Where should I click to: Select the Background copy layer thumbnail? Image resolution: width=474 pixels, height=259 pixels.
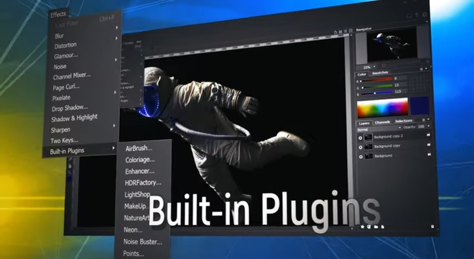pos(368,147)
